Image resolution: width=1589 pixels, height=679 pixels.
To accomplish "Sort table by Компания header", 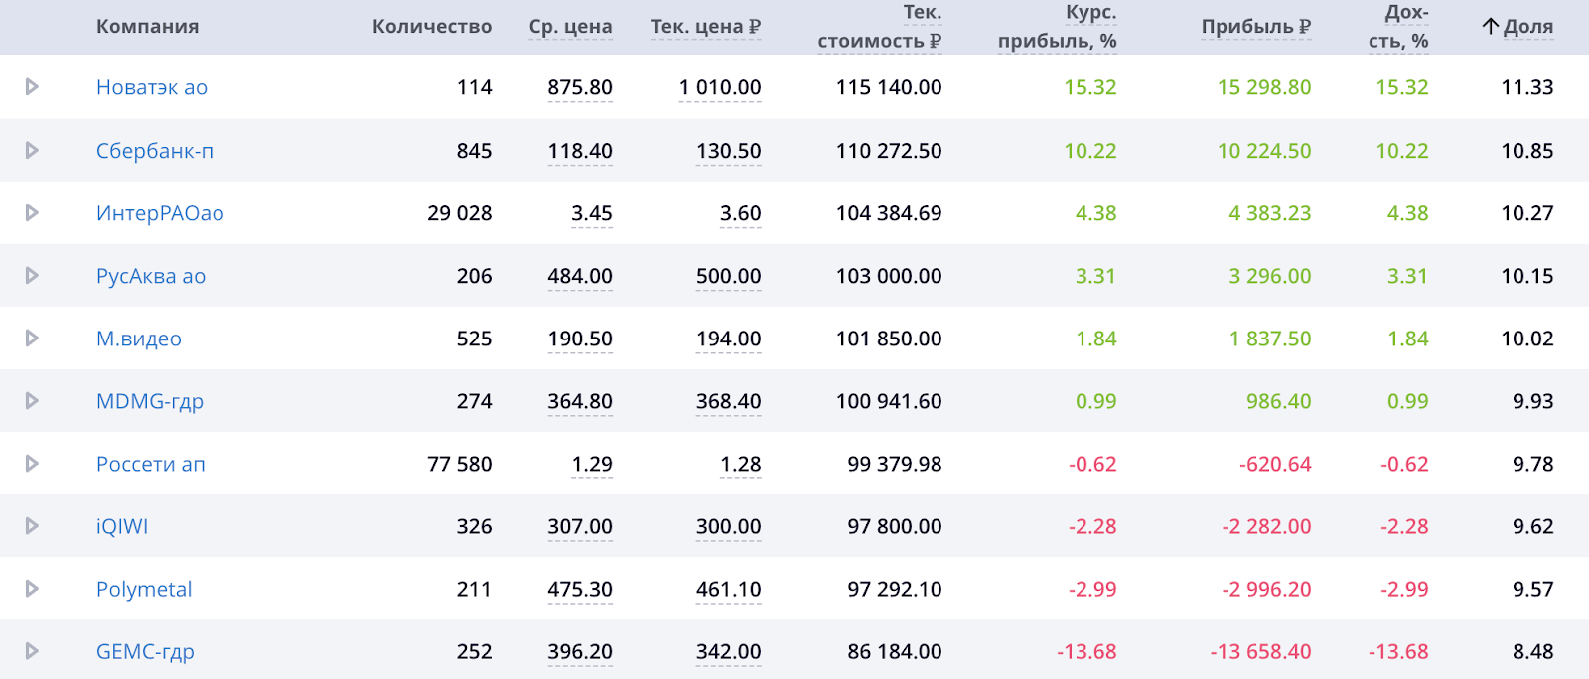I will click(147, 27).
